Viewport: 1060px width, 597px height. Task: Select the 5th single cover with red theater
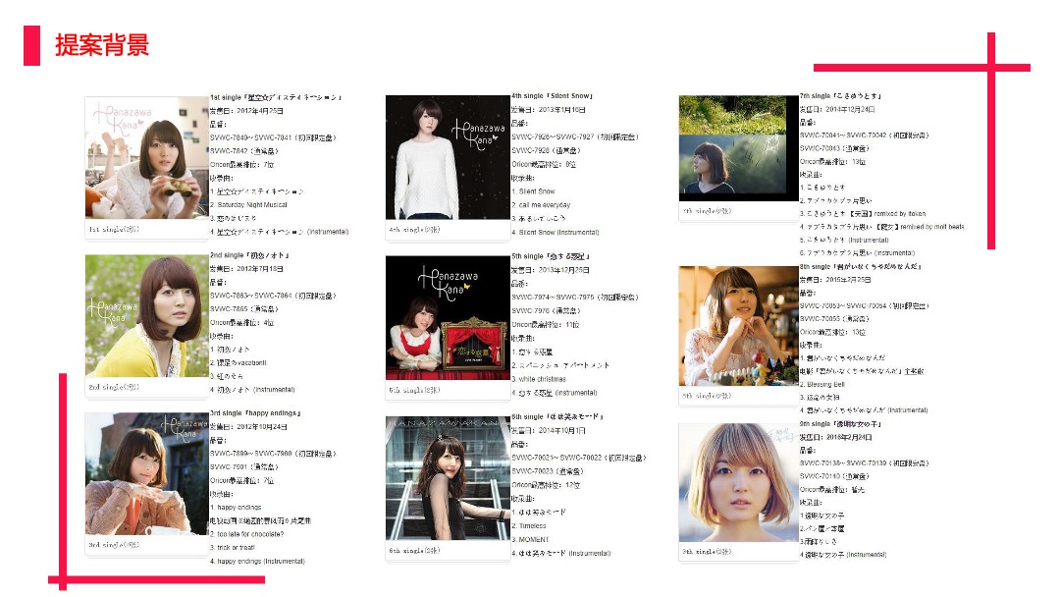coord(447,317)
